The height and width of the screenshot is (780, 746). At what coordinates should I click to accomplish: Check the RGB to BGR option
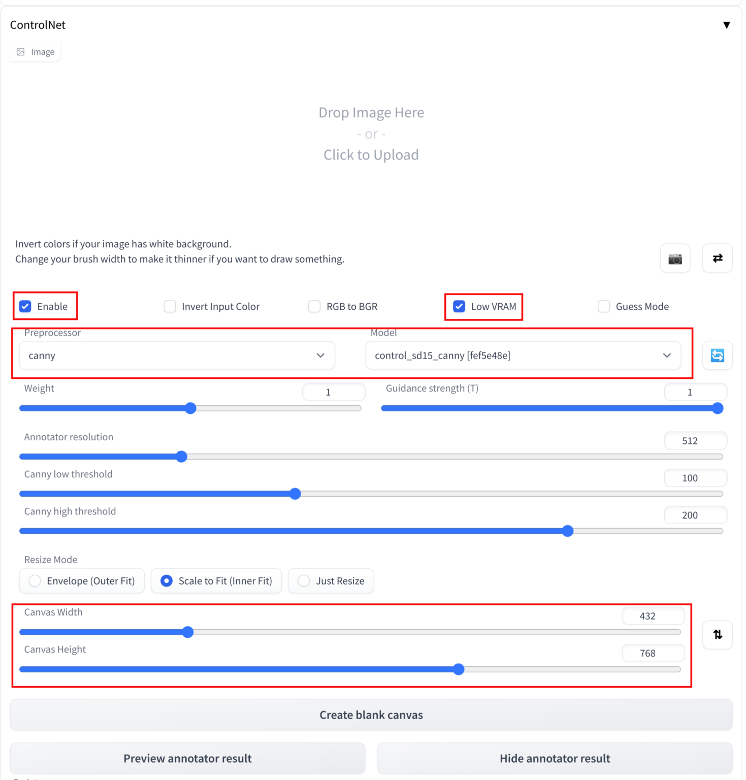tap(314, 306)
